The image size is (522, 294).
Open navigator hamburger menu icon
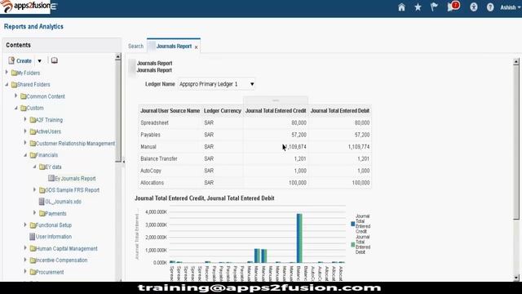click(54, 7)
